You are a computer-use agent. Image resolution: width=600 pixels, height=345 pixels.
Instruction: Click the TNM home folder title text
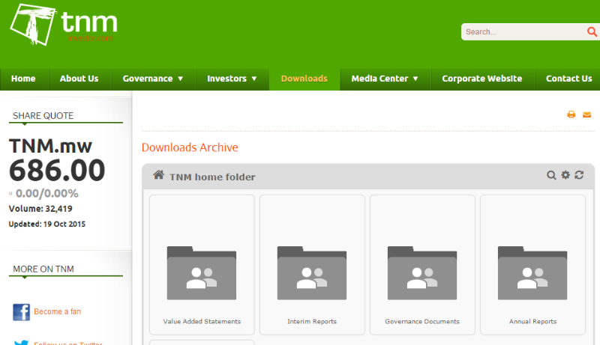pos(212,177)
